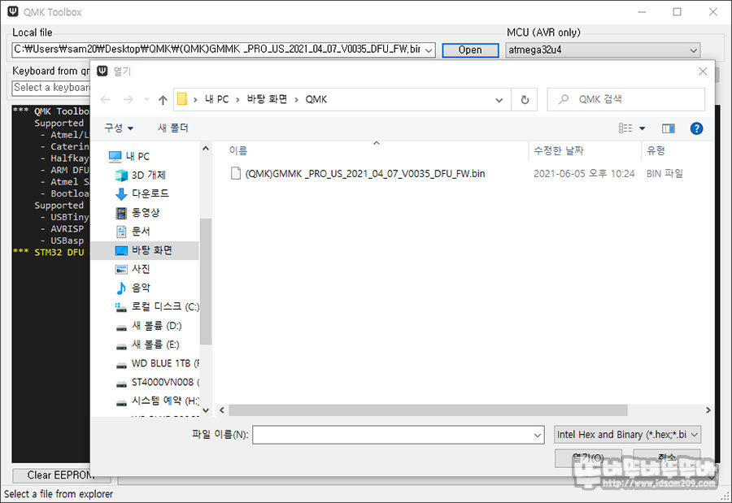Click QMK Toolbox title bar app icon
Image resolution: width=732 pixels, height=503 pixels.
point(13,11)
